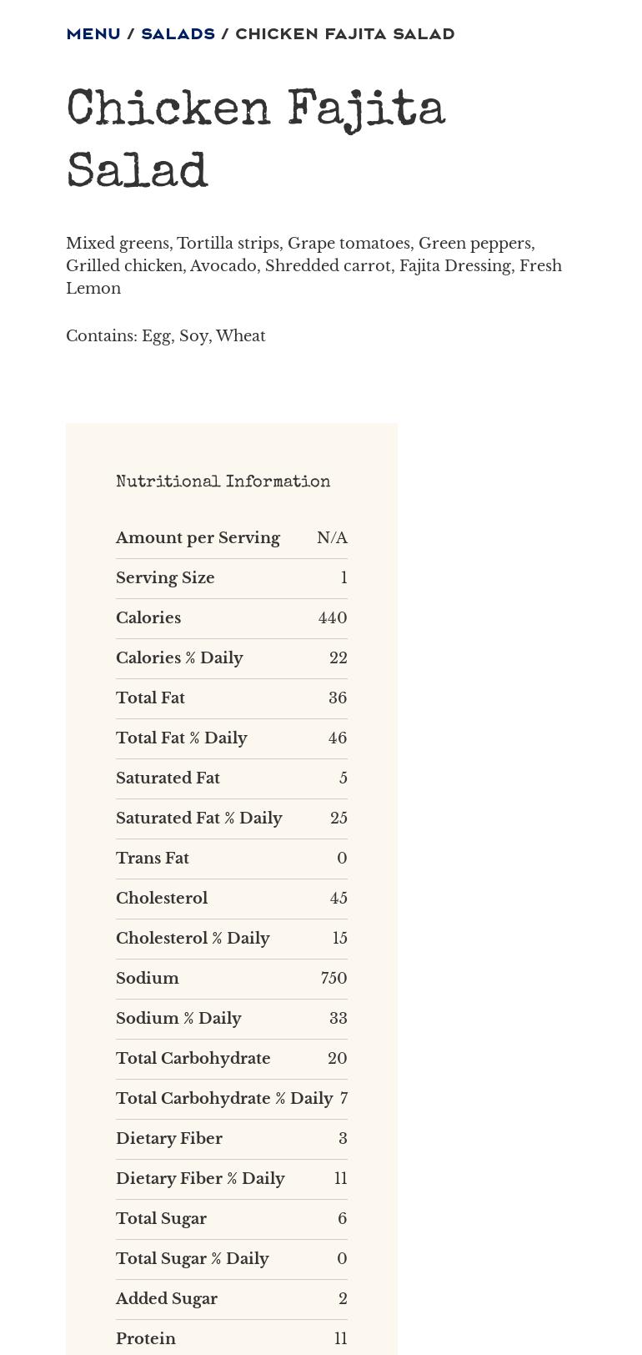Click the ingredients description paragraph
Viewport: 642px width, 1355px height.
313,265
